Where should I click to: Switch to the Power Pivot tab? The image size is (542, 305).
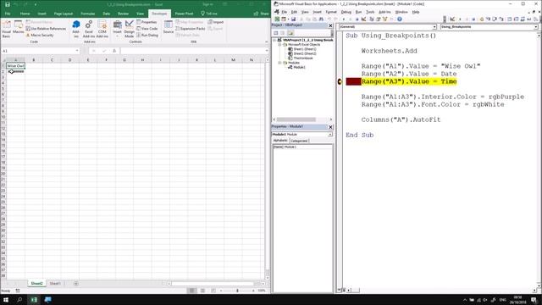[x=184, y=14]
